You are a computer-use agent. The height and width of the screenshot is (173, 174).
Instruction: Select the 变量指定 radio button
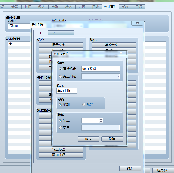(x=61, y=76)
